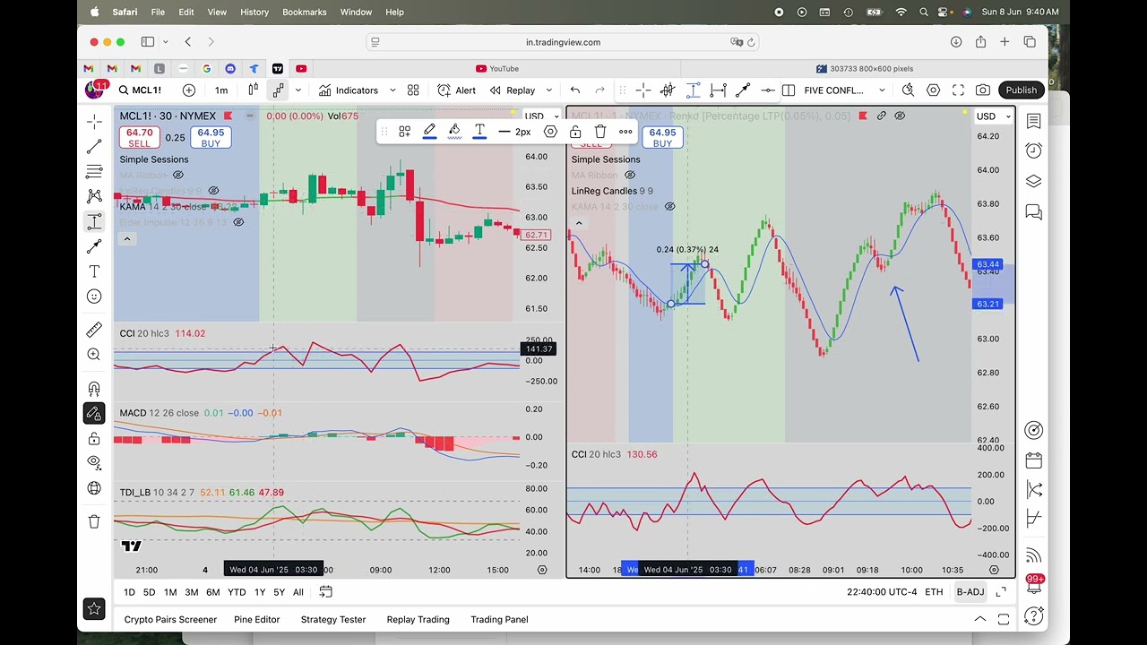Open the chart patterns tool group
The height and width of the screenshot is (645, 1147).
pyautogui.click(x=94, y=196)
